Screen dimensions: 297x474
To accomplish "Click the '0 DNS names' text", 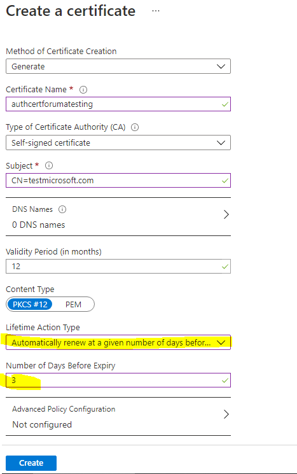I will click(x=38, y=225).
